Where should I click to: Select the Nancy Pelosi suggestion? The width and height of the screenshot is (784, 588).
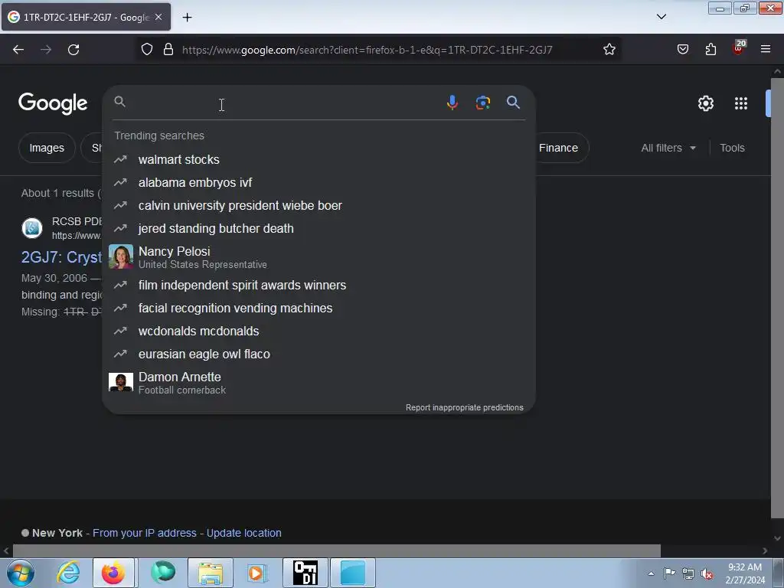(x=318, y=257)
